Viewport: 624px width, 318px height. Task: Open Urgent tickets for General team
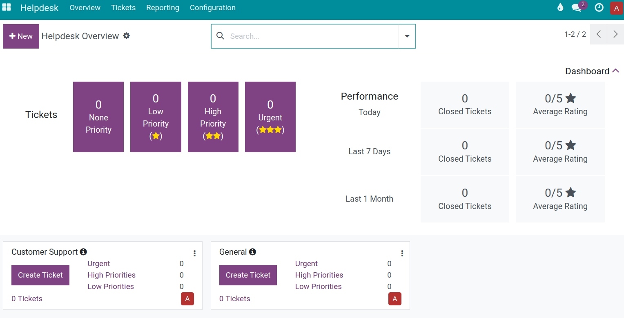[x=306, y=264]
